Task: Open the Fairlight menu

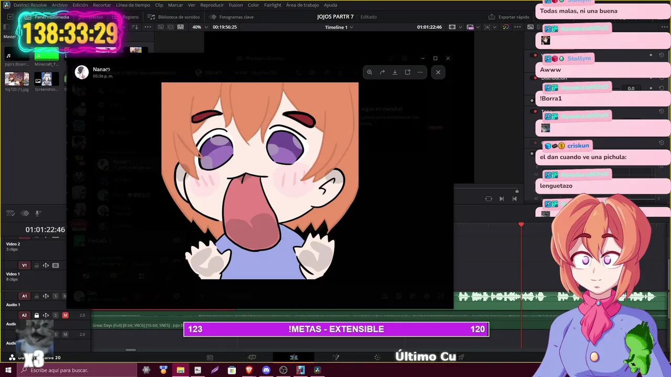Action: (x=273, y=5)
